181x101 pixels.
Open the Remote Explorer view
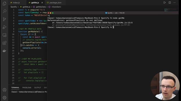(x=5, y=35)
